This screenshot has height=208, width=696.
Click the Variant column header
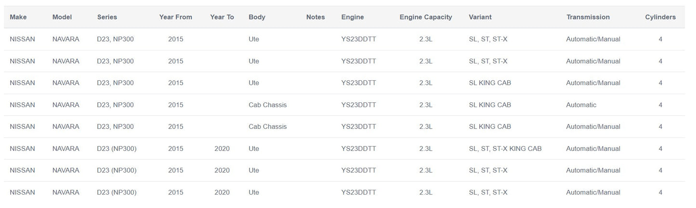pyautogui.click(x=480, y=17)
